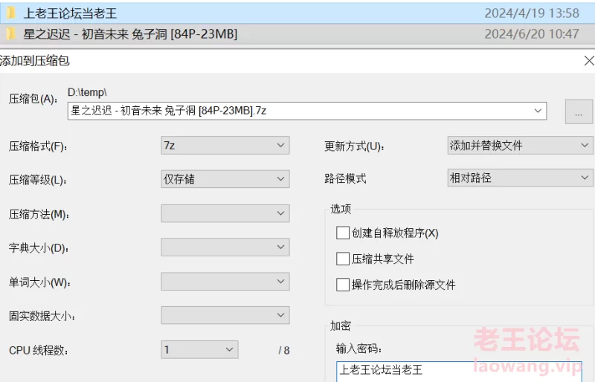
Task: Open the 固实数据大小 dropdown
Action: (x=225, y=315)
